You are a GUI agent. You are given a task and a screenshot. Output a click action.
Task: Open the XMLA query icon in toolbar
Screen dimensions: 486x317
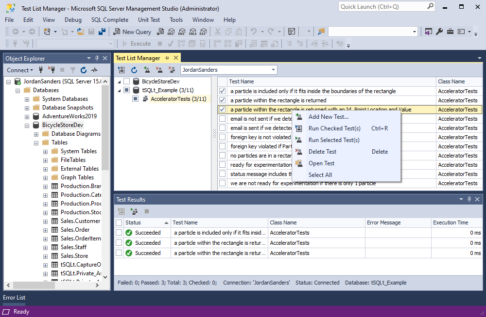(192, 32)
